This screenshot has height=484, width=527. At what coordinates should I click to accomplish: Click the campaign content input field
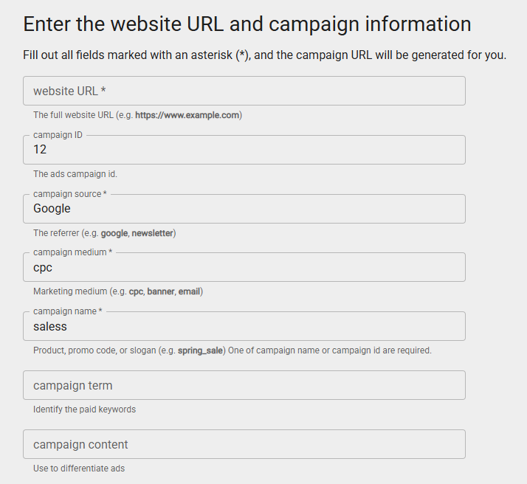click(244, 444)
